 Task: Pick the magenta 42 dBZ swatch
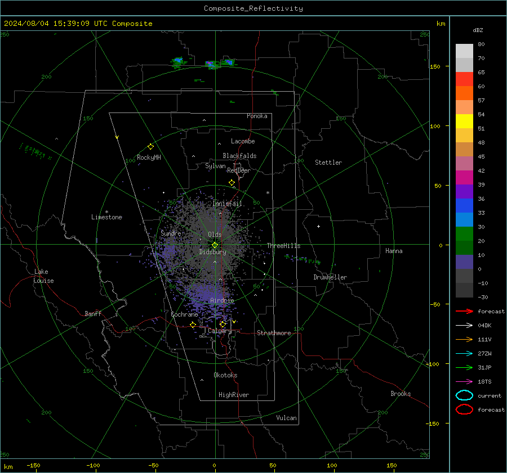[x=464, y=177]
